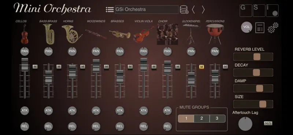Viewport: 293px width, 135px height.
Task: Click the Woodwinds volume fader cap
Action: click(96, 66)
